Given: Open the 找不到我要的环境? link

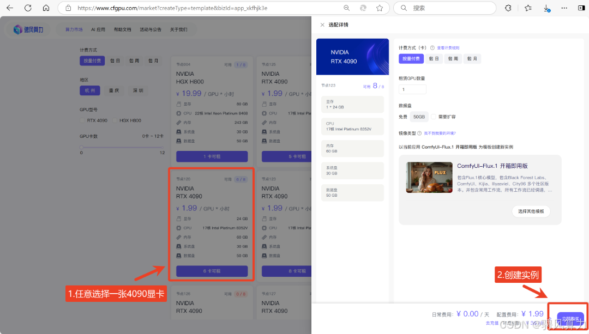Looking at the screenshot, I should tap(440, 133).
